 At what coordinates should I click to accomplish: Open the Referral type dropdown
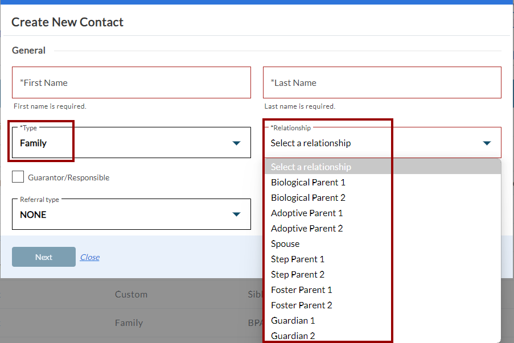click(131, 214)
